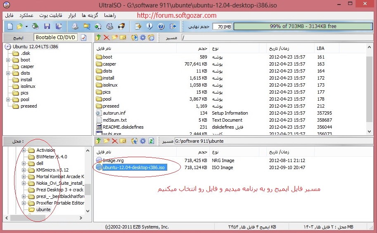Image resolution: width=377 pixels, height=233 pixels.
Task: Click the total size field showing 701MB
Action: 223,26
